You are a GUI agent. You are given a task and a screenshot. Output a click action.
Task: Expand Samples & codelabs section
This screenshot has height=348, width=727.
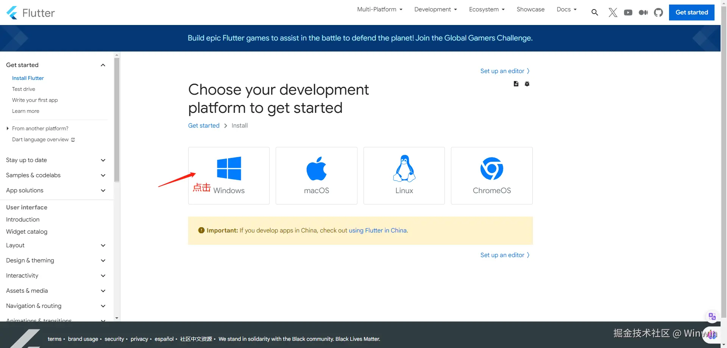(x=56, y=175)
